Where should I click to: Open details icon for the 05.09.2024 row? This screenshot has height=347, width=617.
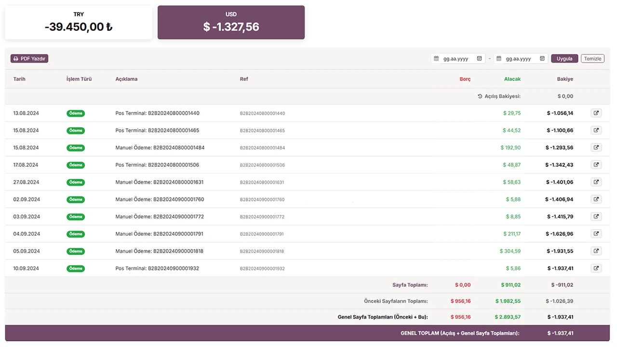[x=596, y=251]
